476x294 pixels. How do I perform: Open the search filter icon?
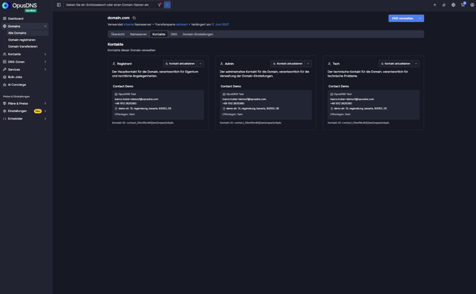pyautogui.click(x=159, y=5)
